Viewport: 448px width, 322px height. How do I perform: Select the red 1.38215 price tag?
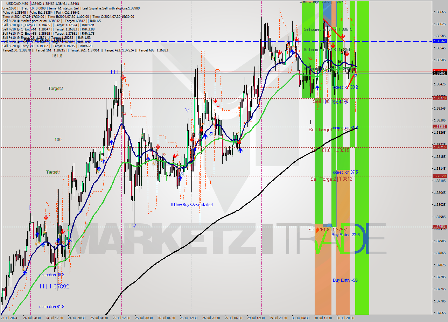[440, 147]
